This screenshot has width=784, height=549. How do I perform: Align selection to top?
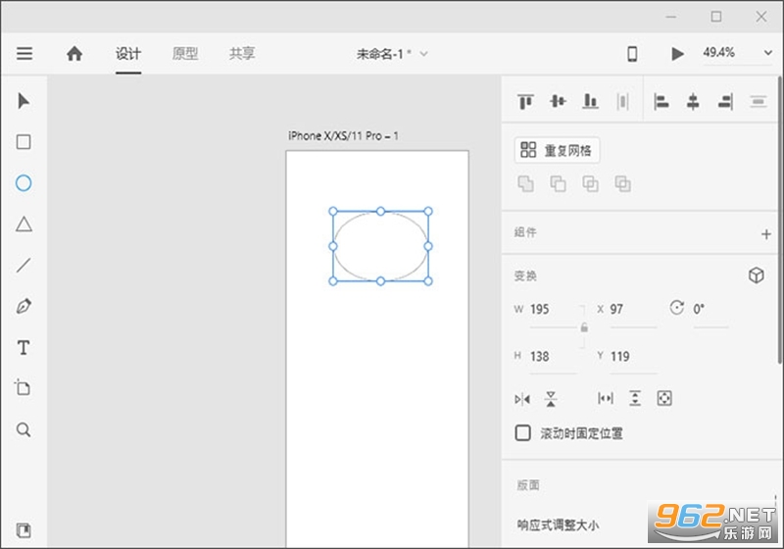click(525, 102)
